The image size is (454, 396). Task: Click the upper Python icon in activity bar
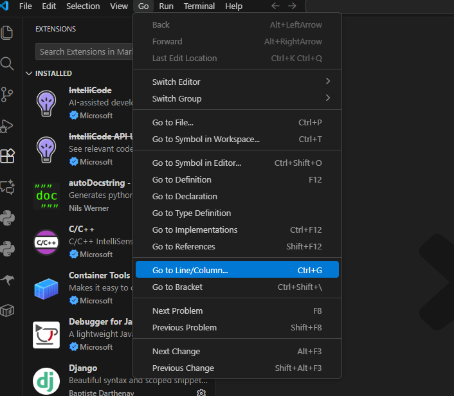click(7, 218)
